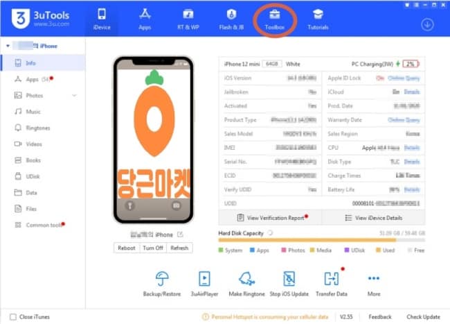This screenshot has width=450, height=324.
Task: Click the Used legend swatch
Action: click(378, 250)
